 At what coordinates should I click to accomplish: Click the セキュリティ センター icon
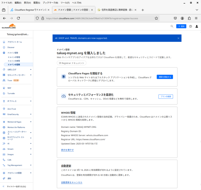(4, 75)
